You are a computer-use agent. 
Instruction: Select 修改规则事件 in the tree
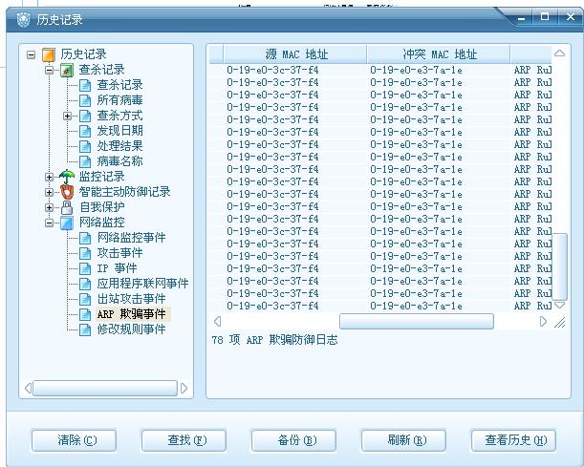132,329
